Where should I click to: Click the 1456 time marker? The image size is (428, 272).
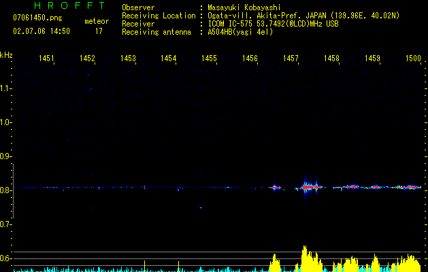coord(250,58)
